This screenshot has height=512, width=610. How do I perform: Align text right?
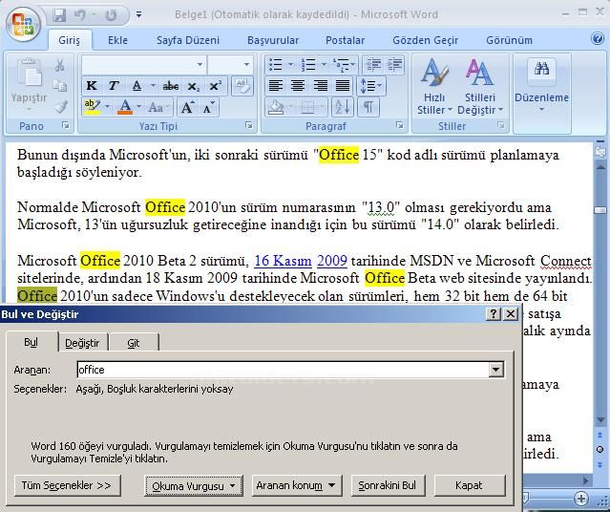click(x=320, y=86)
